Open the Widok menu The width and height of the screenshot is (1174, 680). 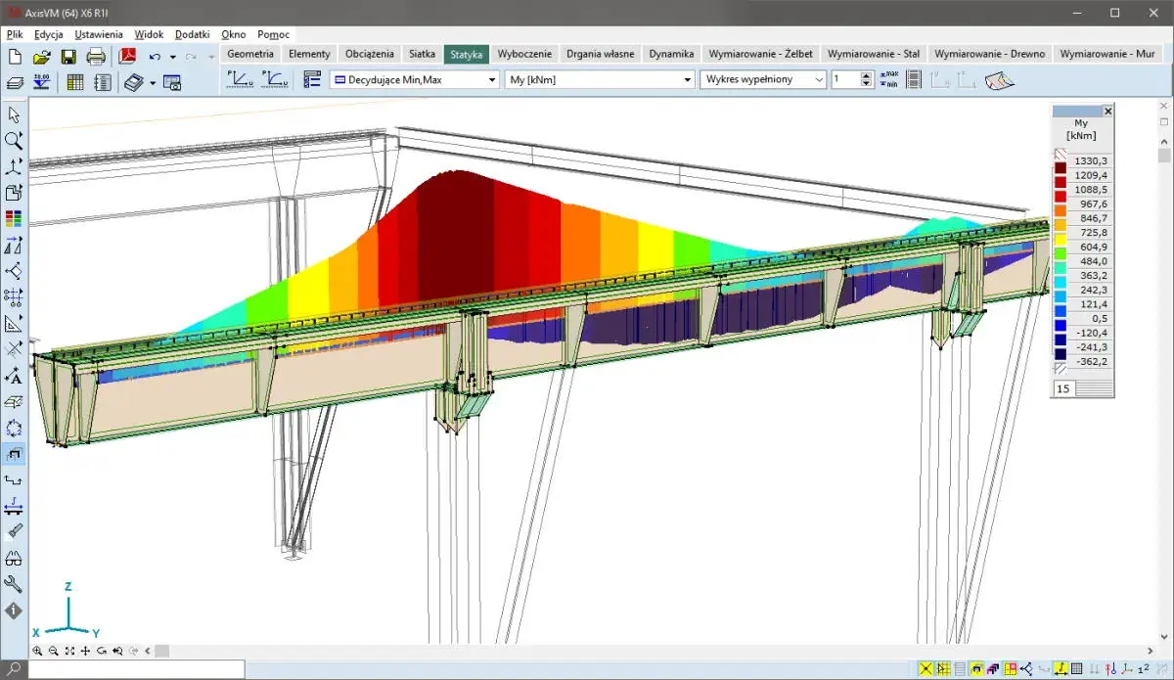[x=149, y=34]
